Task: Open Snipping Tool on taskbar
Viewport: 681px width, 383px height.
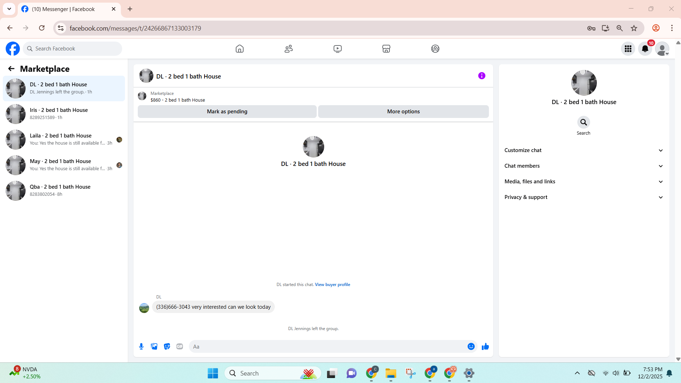Action: pos(410,373)
